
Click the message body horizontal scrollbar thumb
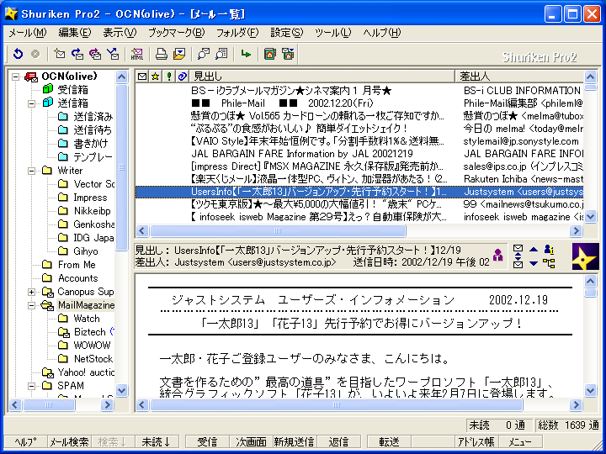[x=336, y=405]
